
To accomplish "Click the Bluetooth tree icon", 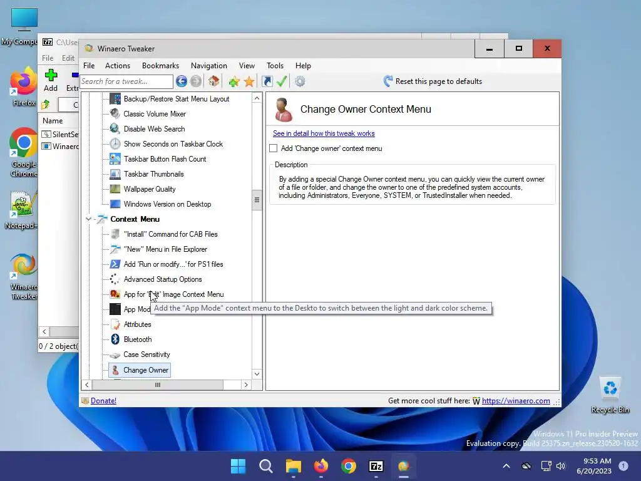I will click(115, 339).
